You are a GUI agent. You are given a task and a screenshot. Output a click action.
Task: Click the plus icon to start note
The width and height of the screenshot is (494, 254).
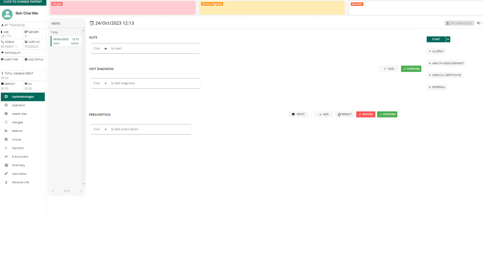[106, 49]
